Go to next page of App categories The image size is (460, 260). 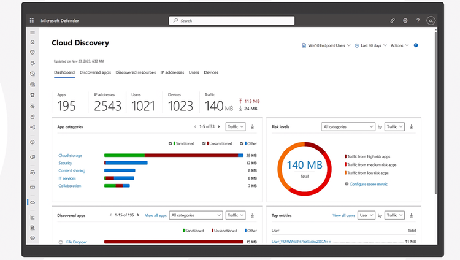tap(218, 127)
